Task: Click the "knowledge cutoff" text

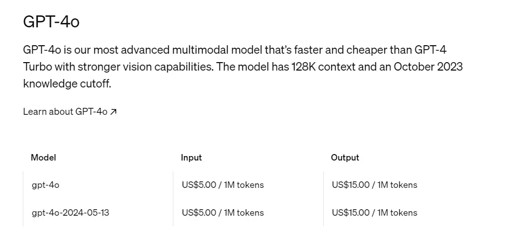Action: (67, 83)
